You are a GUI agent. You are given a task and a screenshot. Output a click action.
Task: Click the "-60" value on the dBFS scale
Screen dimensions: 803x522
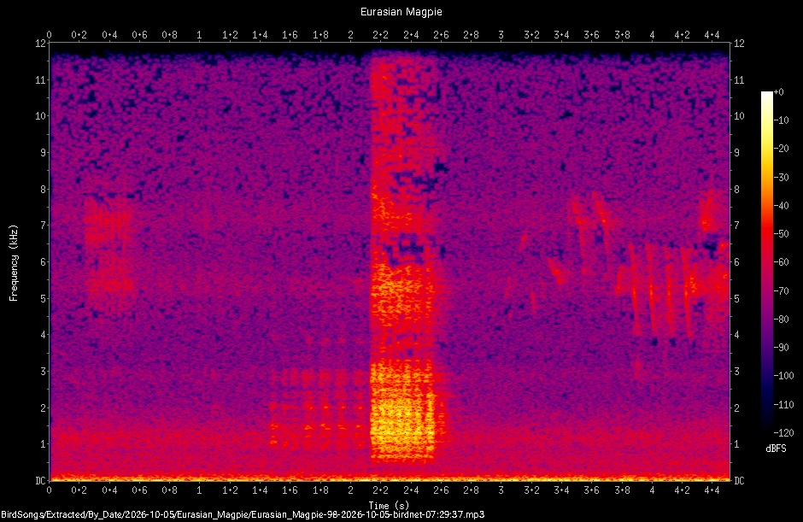(781, 262)
